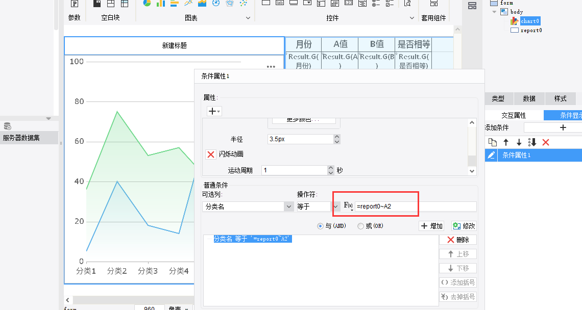Select the radar chart icon

(229, 4)
